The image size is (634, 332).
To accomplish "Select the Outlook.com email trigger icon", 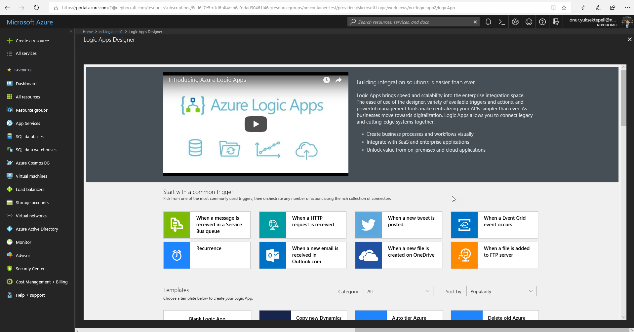I will tap(273, 255).
